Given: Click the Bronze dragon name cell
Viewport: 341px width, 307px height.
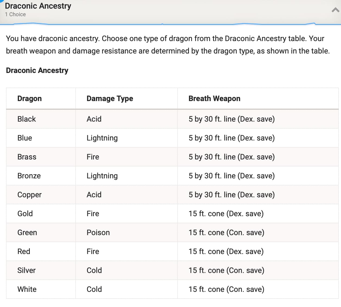Looking at the screenshot, I should [41, 176].
